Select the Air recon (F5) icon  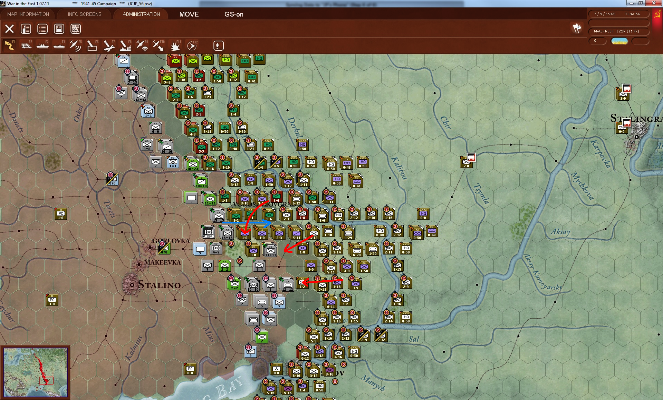click(x=76, y=46)
